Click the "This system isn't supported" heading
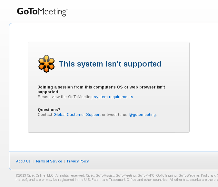 tap(110, 64)
